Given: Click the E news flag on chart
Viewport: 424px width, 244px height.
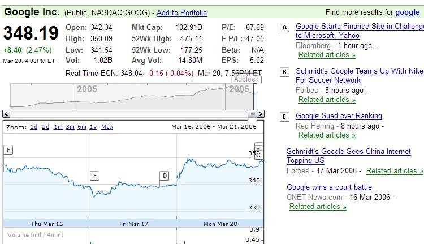Looking at the screenshot, I should pyautogui.click(x=95, y=175).
